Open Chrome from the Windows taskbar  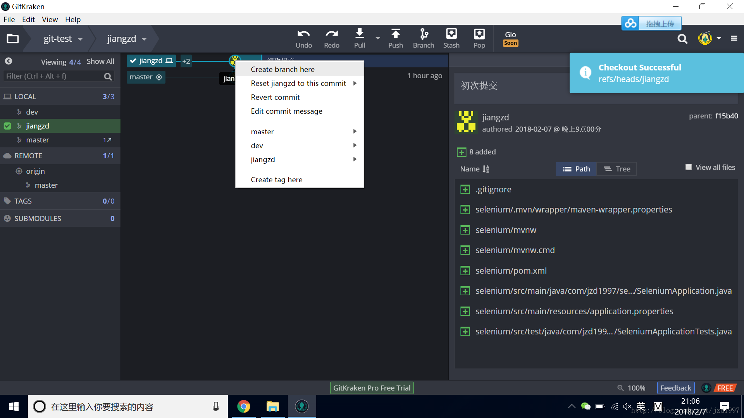coord(244,406)
